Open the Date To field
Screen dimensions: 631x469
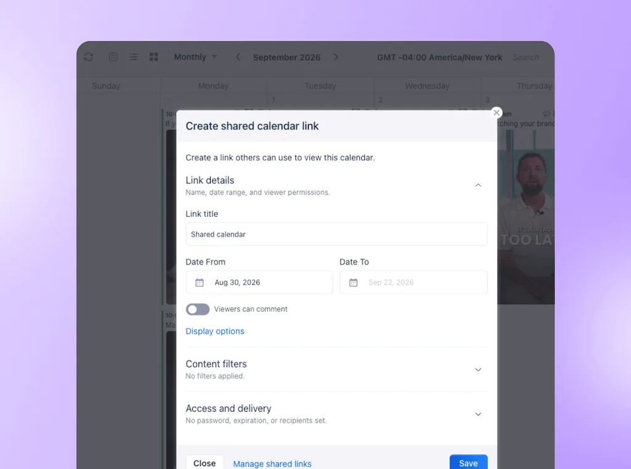tap(413, 282)
